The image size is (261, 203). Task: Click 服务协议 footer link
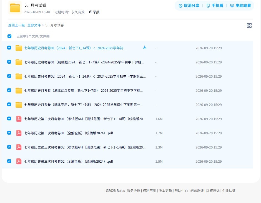click(134, 191)
